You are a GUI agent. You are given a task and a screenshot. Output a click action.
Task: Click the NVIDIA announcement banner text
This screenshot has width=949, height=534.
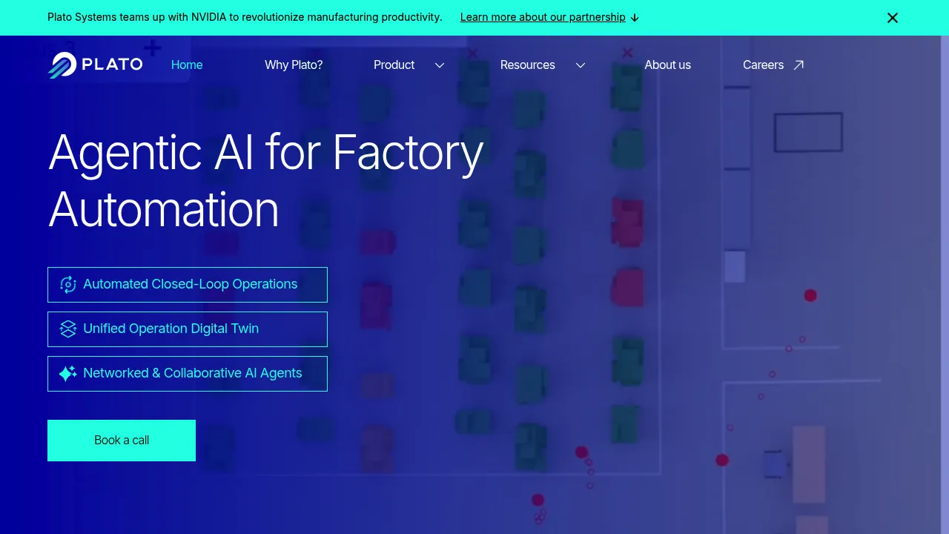pos(245,17)
